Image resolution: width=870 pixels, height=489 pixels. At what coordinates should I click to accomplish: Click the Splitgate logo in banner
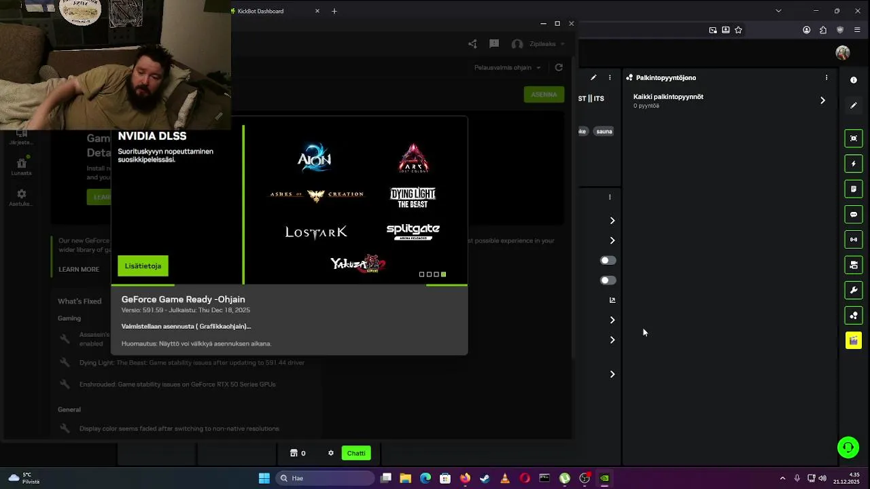point(413,232)
